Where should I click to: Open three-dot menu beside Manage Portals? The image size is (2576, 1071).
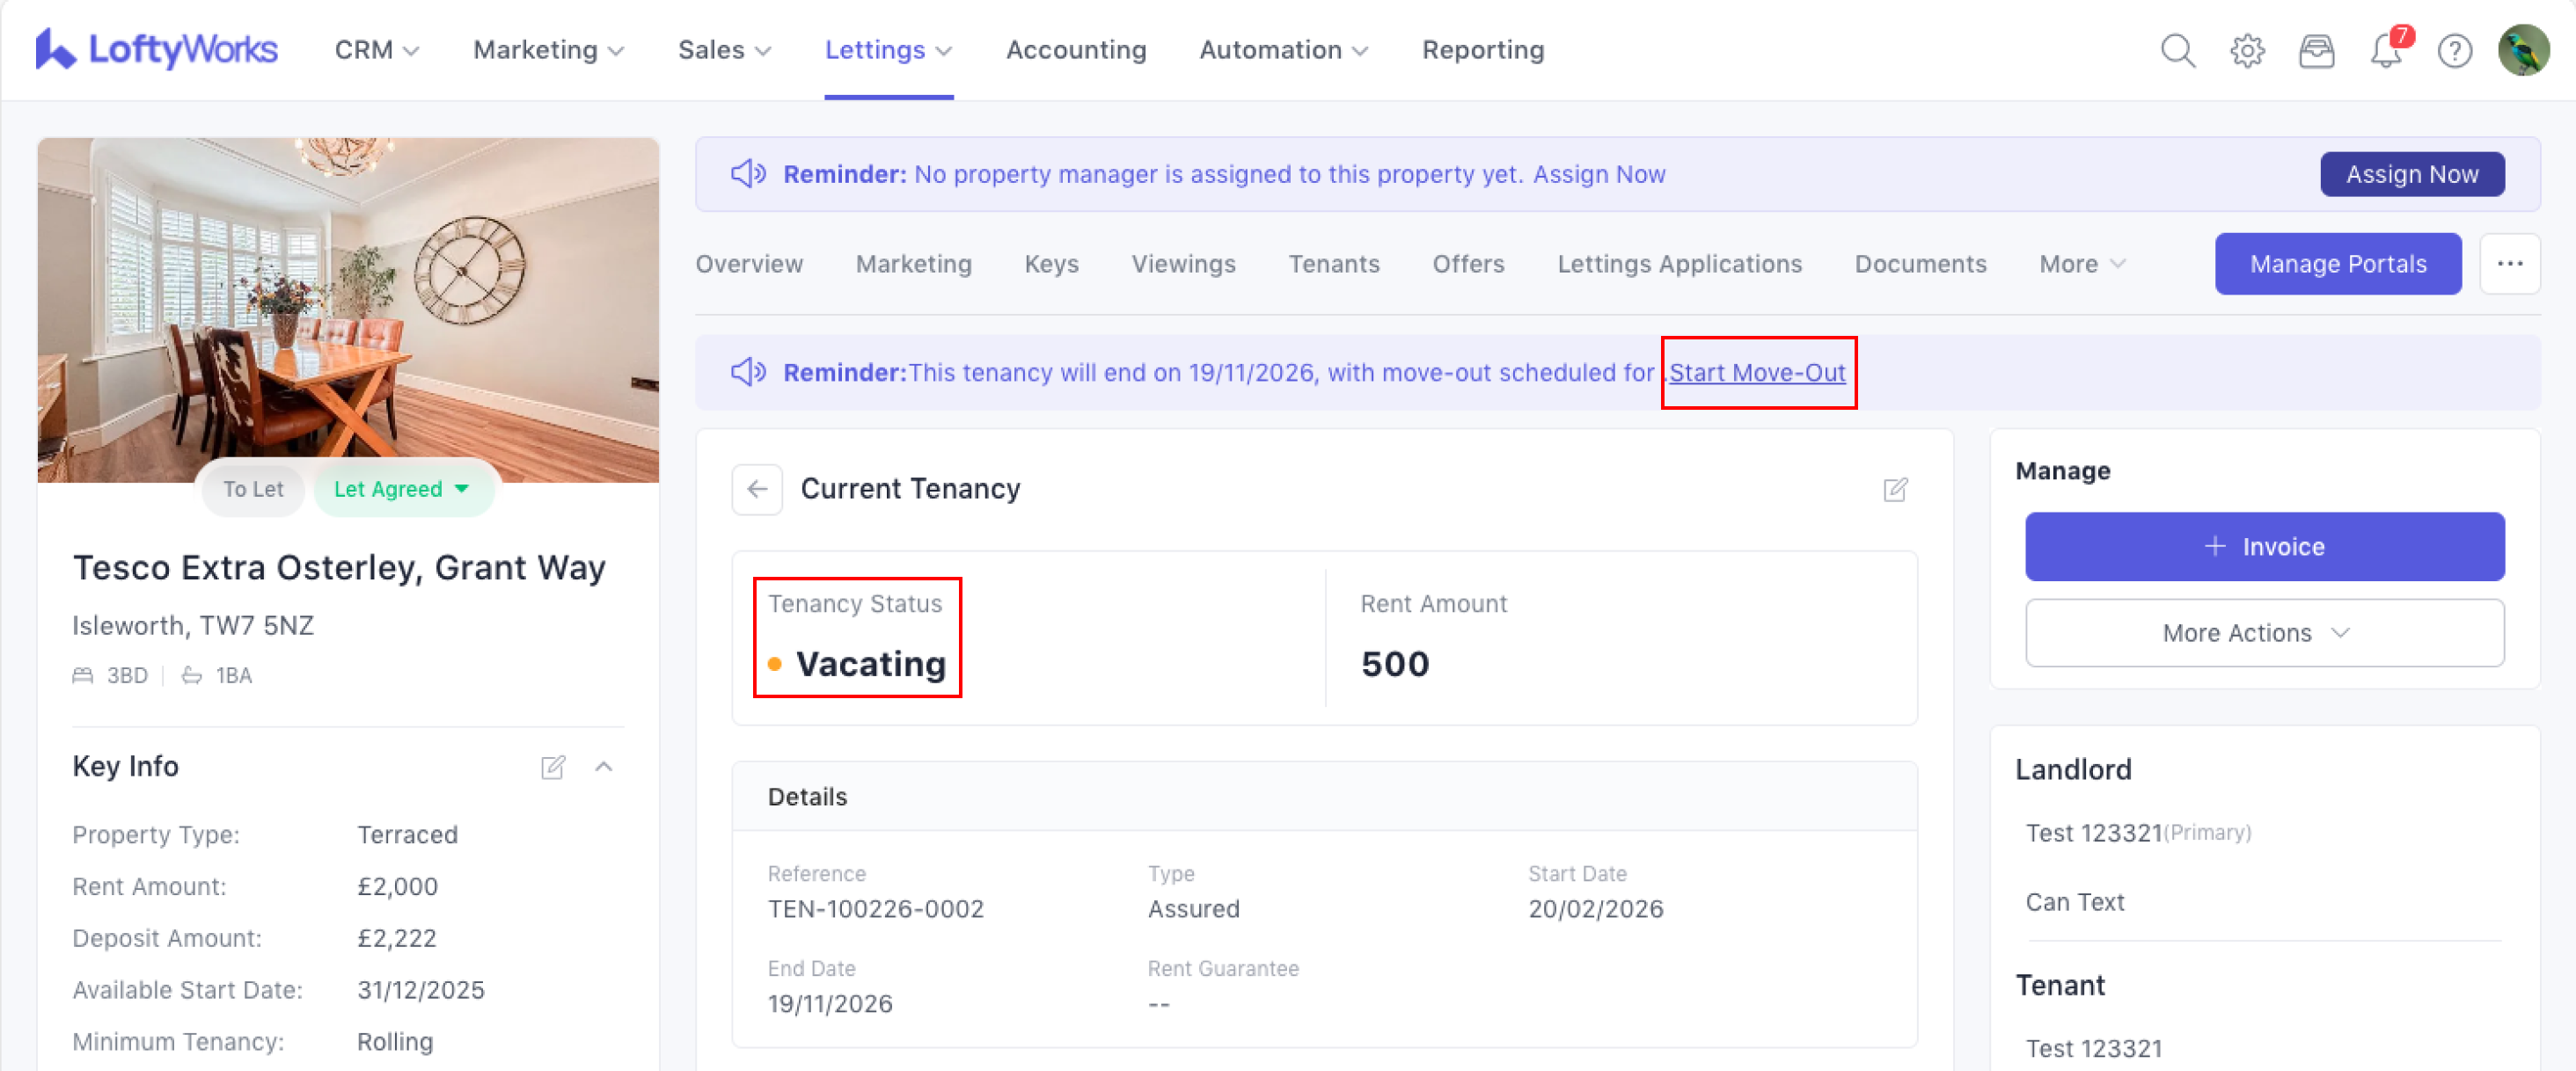tap(2509, 264)
